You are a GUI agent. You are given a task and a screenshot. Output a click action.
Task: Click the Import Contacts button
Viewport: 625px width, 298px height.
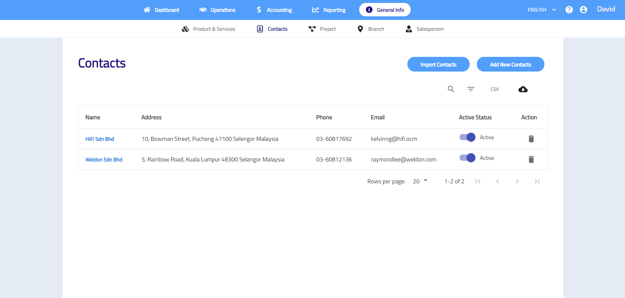coord(438,64)
